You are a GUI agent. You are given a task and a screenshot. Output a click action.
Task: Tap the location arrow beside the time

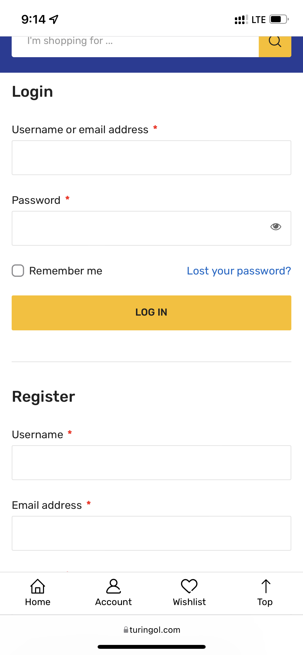click(x=54, y=19)
